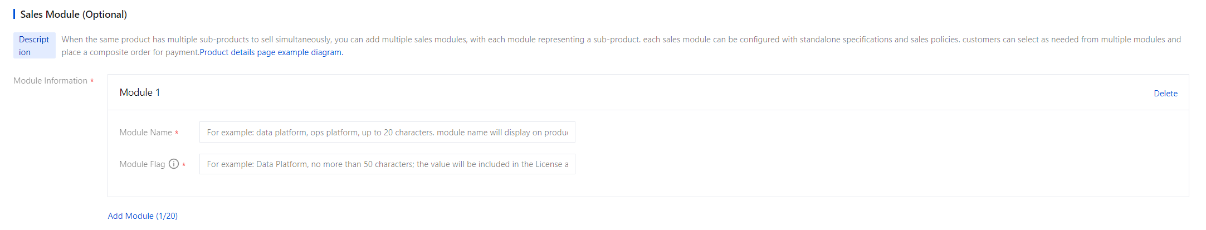Focus the Module Name input field
This screenshot has width=1206, height=230.
coord(387,133)
